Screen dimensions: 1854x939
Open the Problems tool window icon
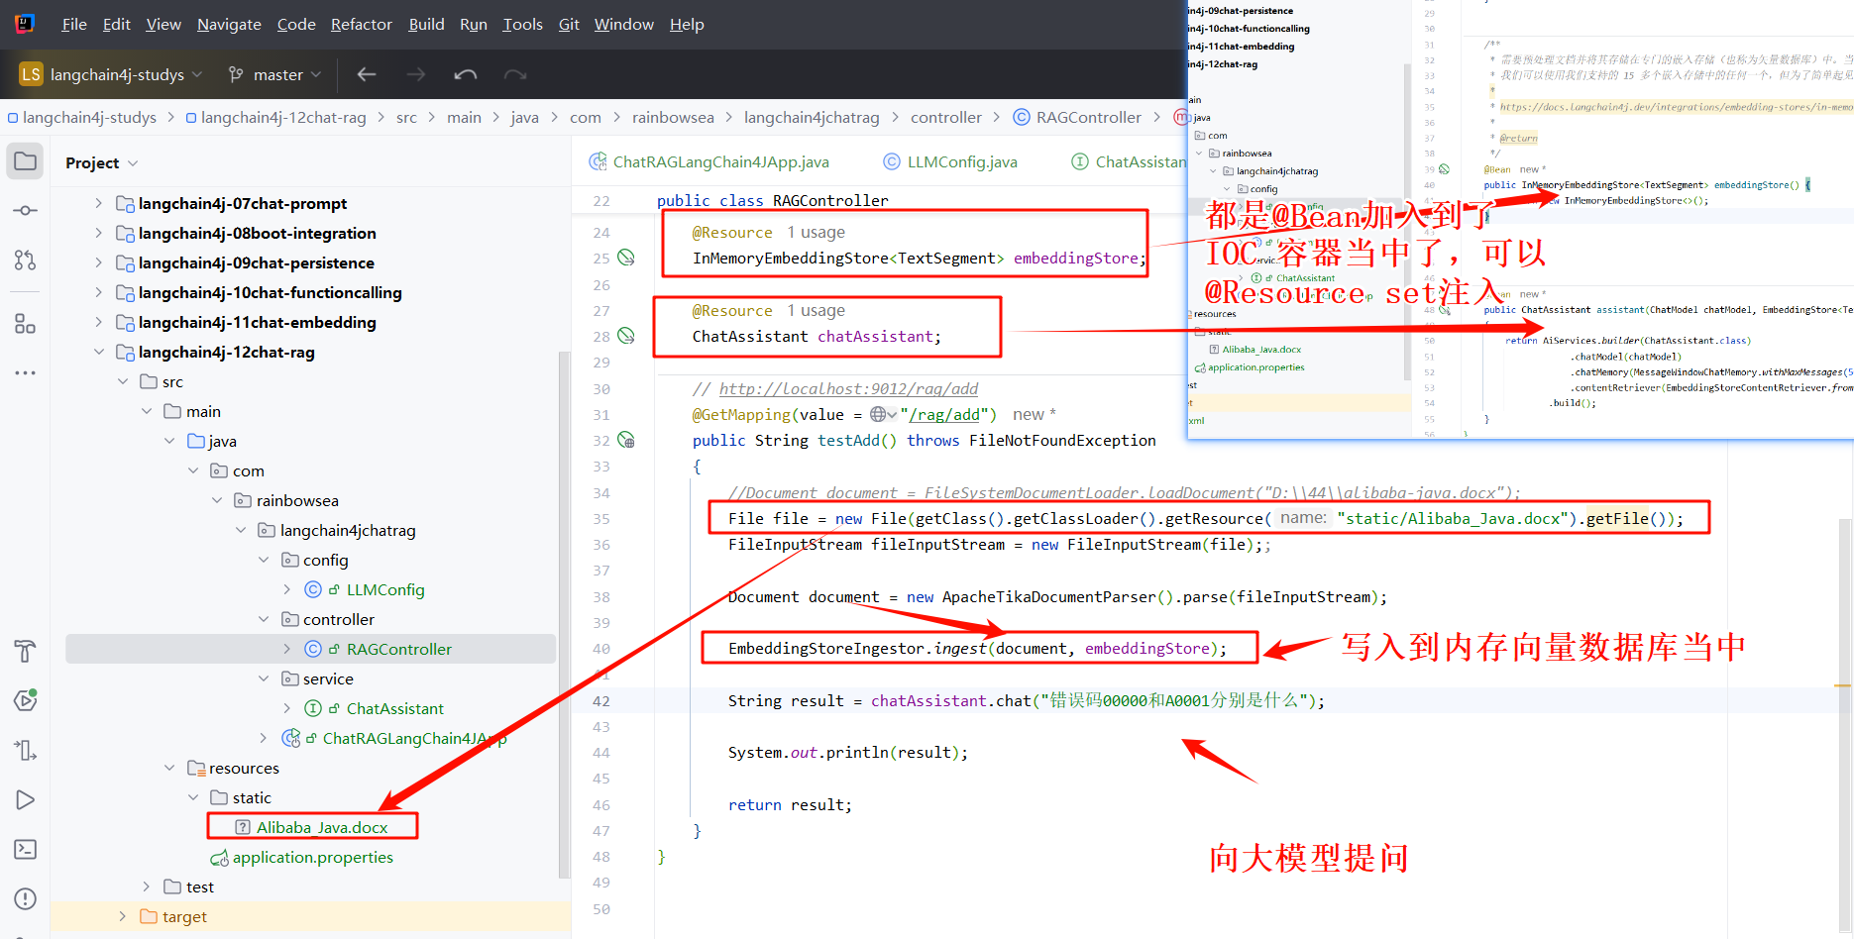coord(25,898)
